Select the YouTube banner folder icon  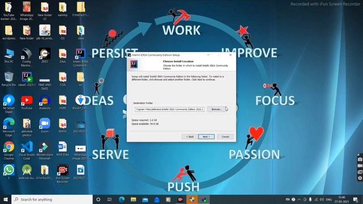pyautogui.click(x=9, y=11)
